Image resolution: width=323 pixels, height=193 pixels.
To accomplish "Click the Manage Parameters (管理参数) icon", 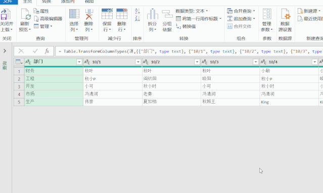I will point(267,14).
